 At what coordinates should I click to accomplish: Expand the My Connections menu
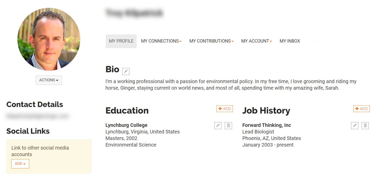click(x=161, y=41)
